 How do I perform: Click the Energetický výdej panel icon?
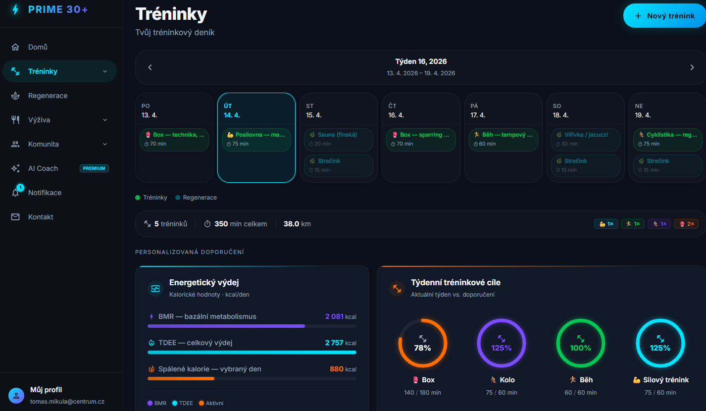point(155,288)
